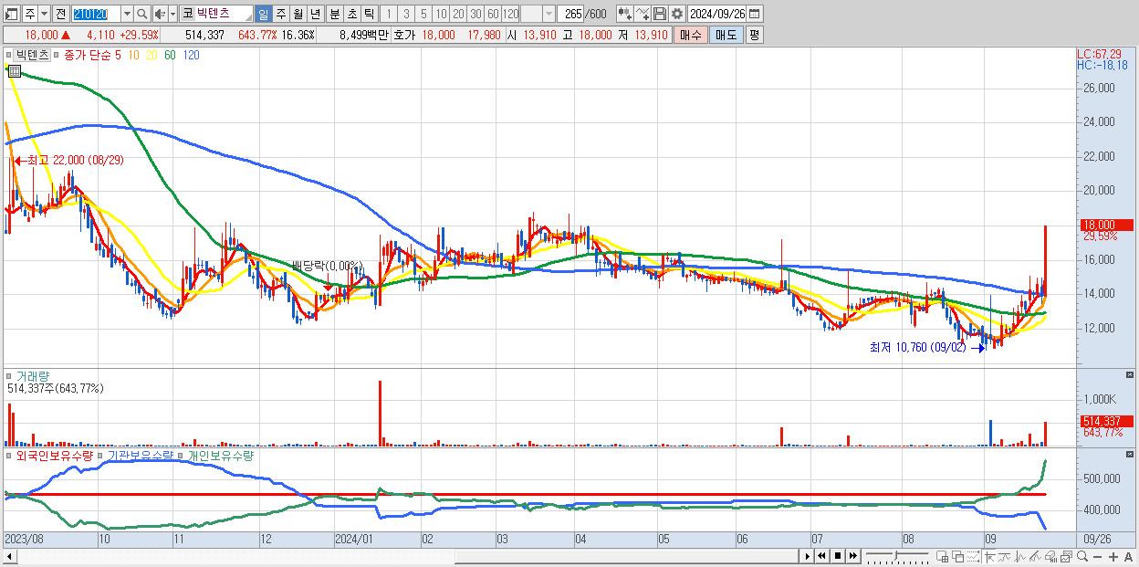Choose the 5 interval button
This screenshot has height=567, width=1139.
[x=423, y=14]
